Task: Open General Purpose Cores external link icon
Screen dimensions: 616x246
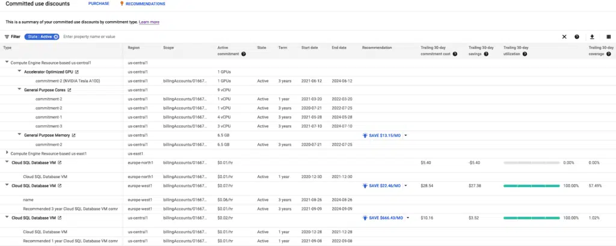Action: pyautogui.click(x=69, y=90)
